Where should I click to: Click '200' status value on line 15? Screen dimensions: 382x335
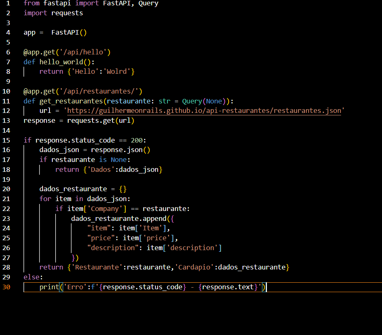click(137, 141)
